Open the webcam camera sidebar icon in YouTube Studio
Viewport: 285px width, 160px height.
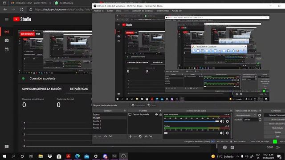click(7, 40)
